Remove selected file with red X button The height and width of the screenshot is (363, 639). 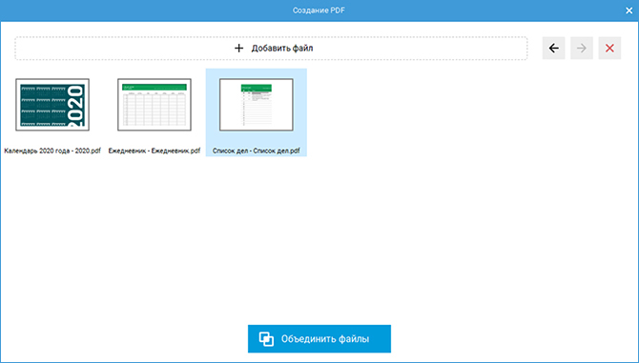coord(609,49)
